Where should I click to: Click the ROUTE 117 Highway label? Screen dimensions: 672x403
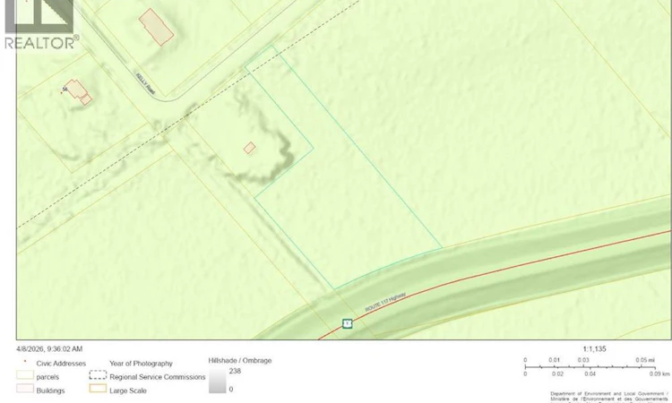pos(385,302)
